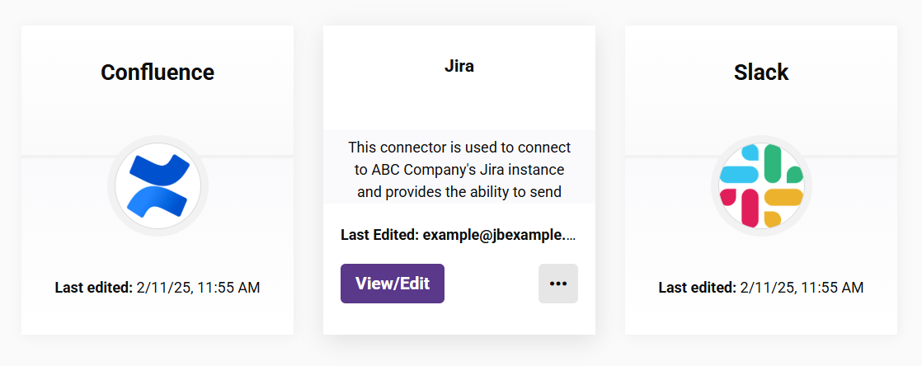Click the Slack card's timestamp
The height and width of the screenshot is (366, 922).
point(802,288)
